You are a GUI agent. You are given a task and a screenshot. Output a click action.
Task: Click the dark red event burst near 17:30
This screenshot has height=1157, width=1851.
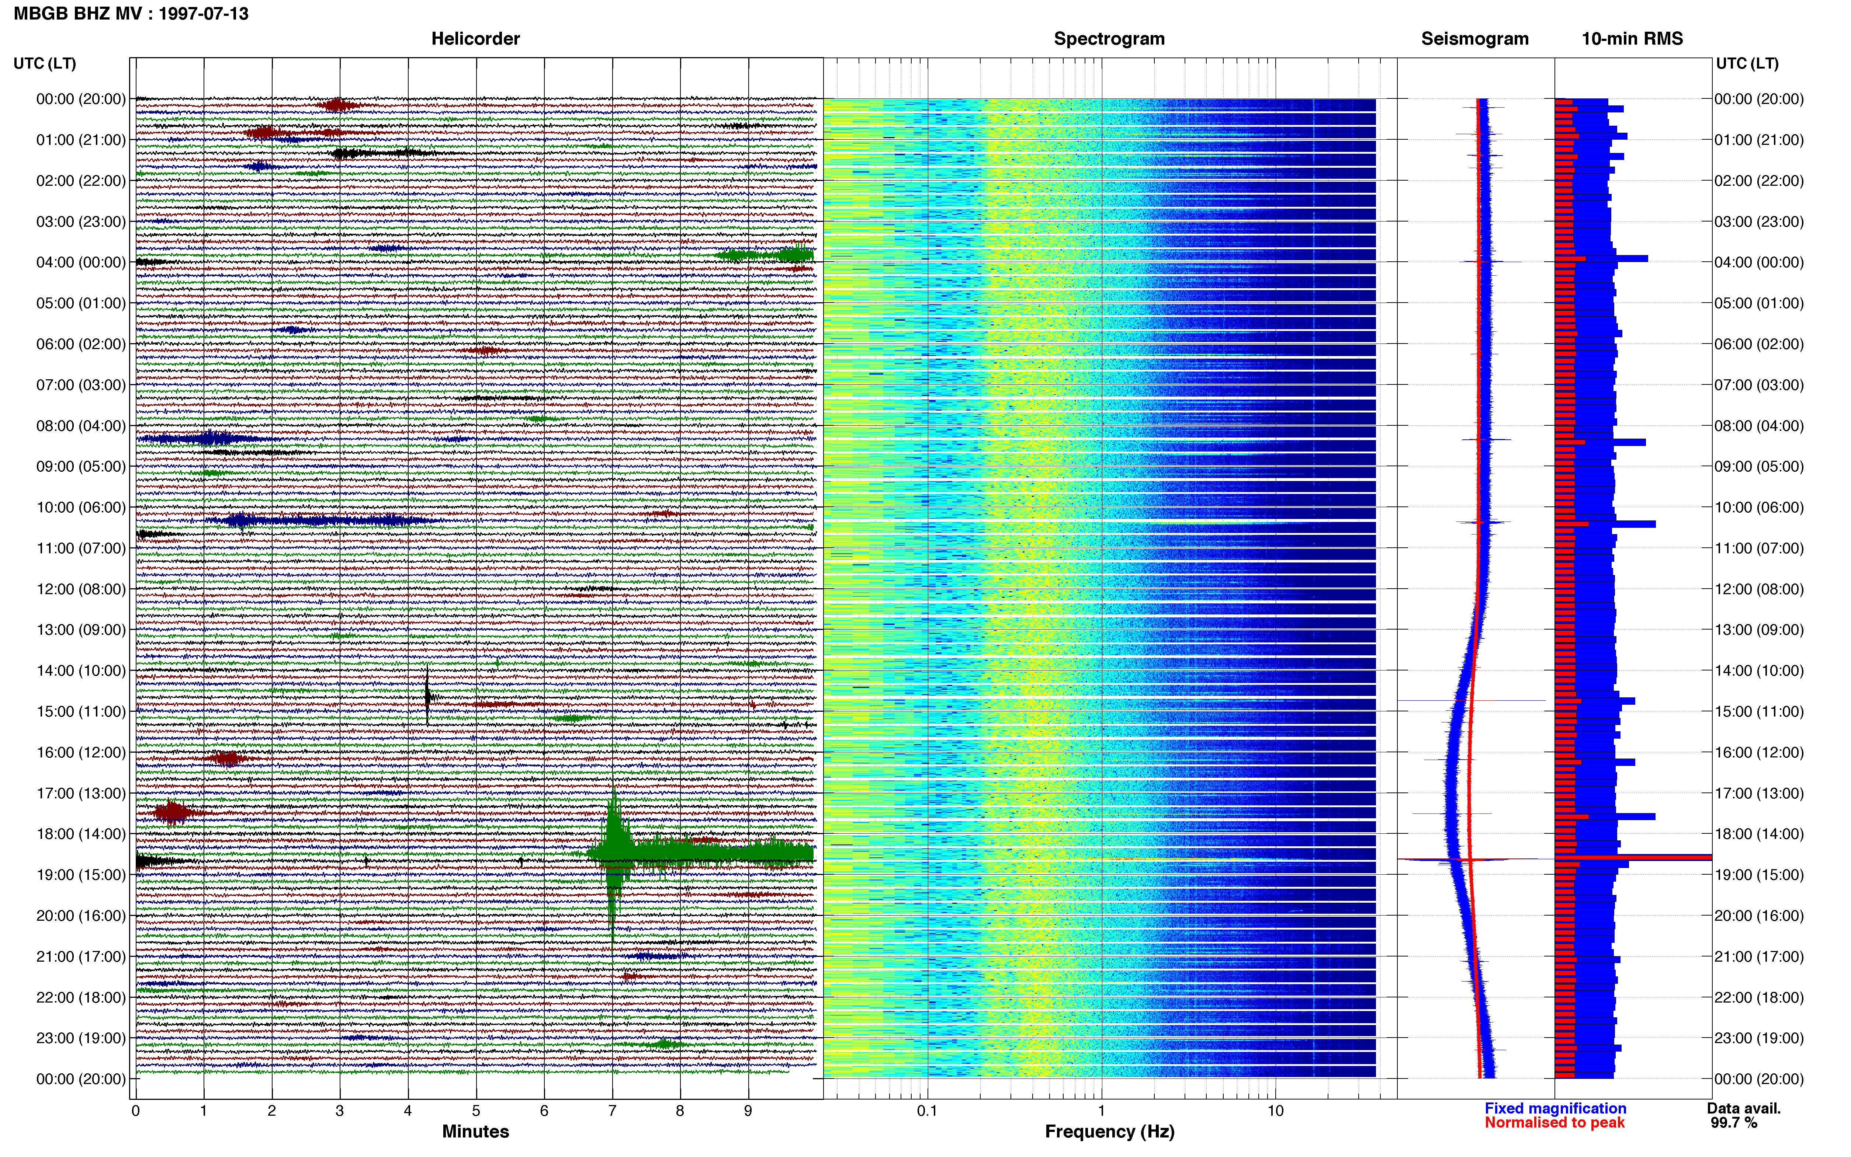click(173, 813)
